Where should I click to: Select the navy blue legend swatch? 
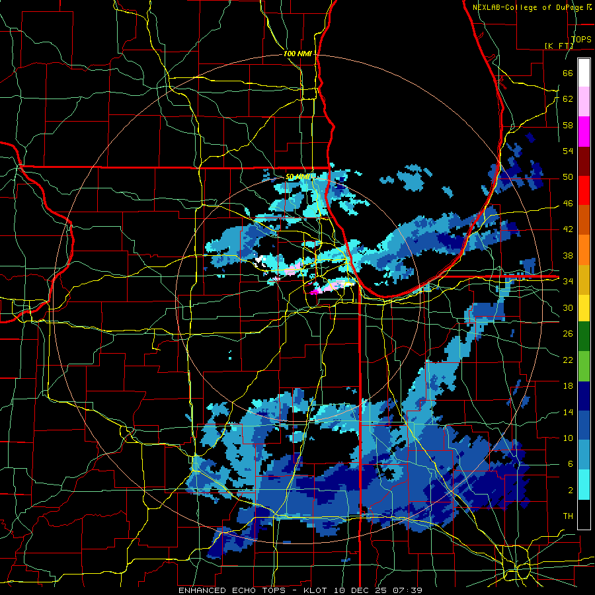point(584,396)
